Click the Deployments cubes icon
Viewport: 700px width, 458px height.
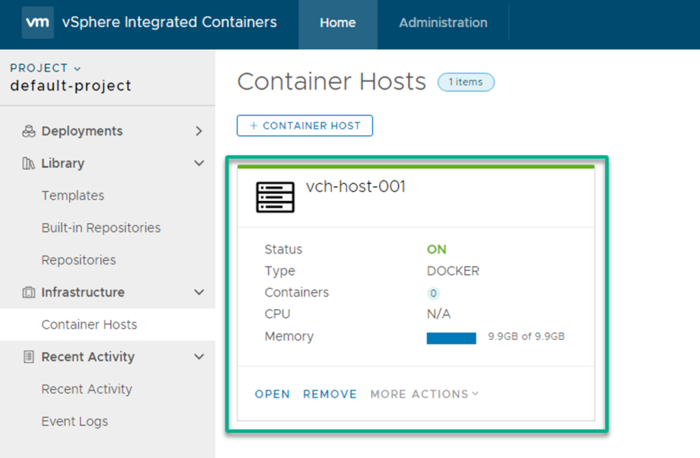click(29, 131)
